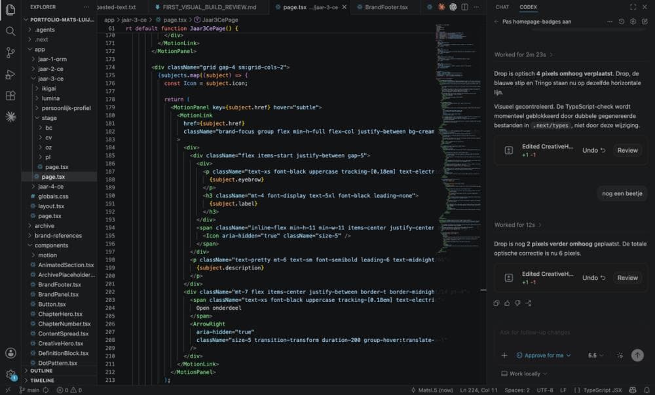Maximize the Codex side panel
This screenshot has height=395, width=655.
coord(633,7)
